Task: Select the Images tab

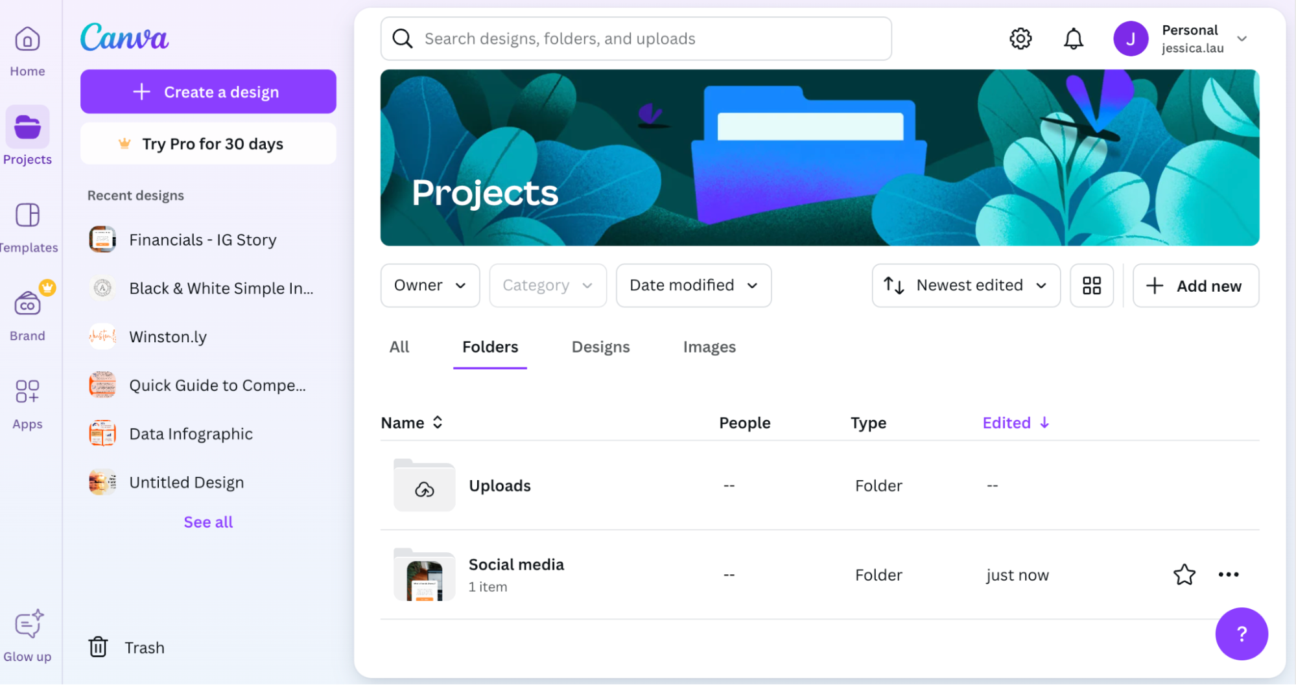Action: [x=709, y=347]
